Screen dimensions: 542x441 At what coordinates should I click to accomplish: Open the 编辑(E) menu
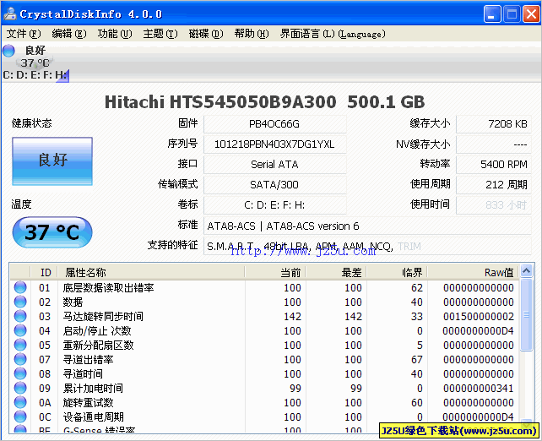(x=69, y=34)
